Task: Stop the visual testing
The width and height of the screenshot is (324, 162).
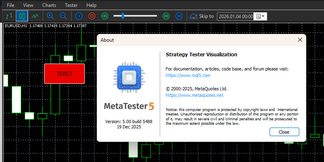Action: click(92, 16)
